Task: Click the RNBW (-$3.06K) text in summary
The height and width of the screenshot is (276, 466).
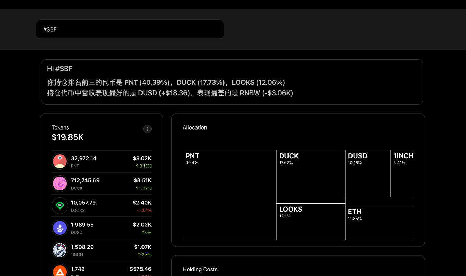Action: tap(266, 93)
